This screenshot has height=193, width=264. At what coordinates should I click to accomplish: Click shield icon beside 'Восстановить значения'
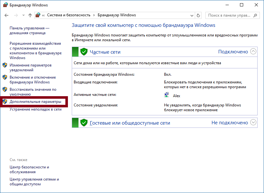point(5,89)
